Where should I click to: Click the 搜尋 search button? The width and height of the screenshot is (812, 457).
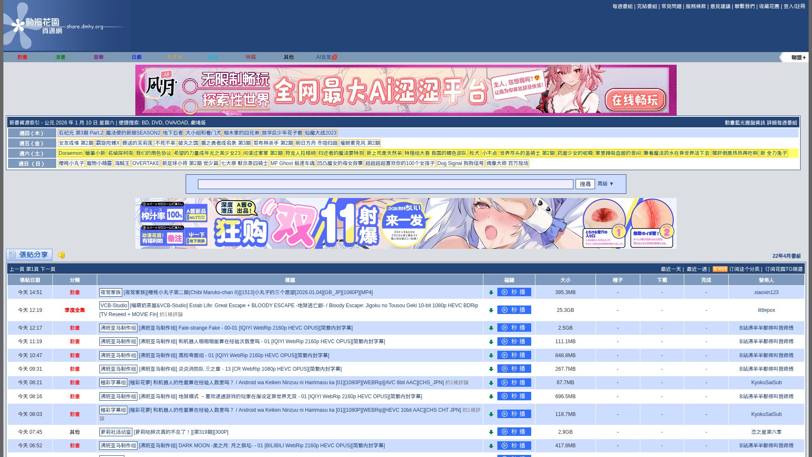pyautogui.click(x=585, y=184)
